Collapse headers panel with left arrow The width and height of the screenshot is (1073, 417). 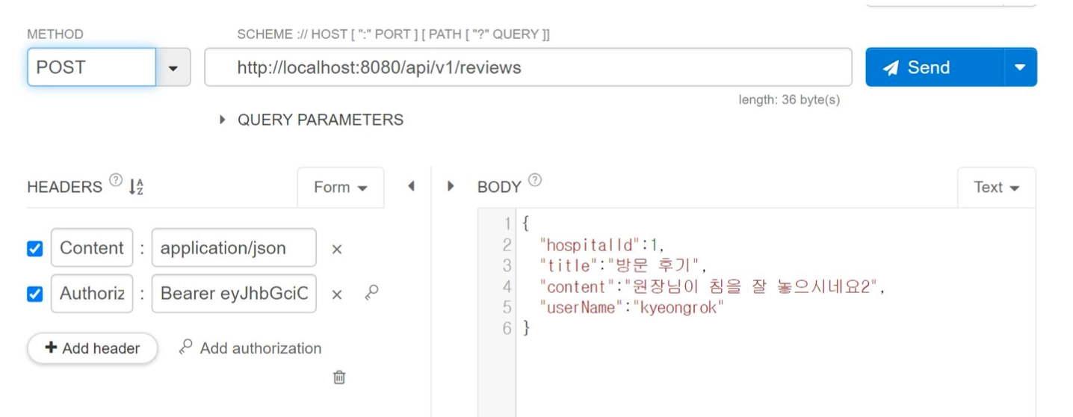click(x=411, y=186)
